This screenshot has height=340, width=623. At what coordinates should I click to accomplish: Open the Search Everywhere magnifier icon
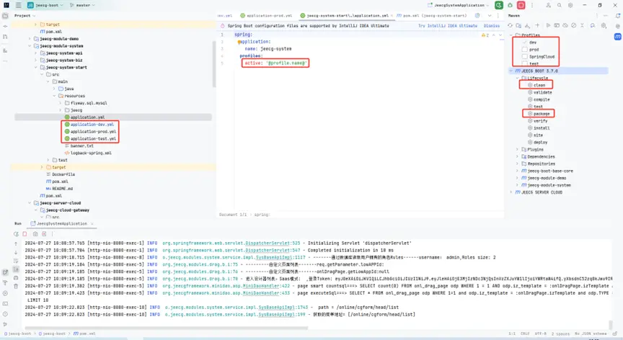(559, 5)
